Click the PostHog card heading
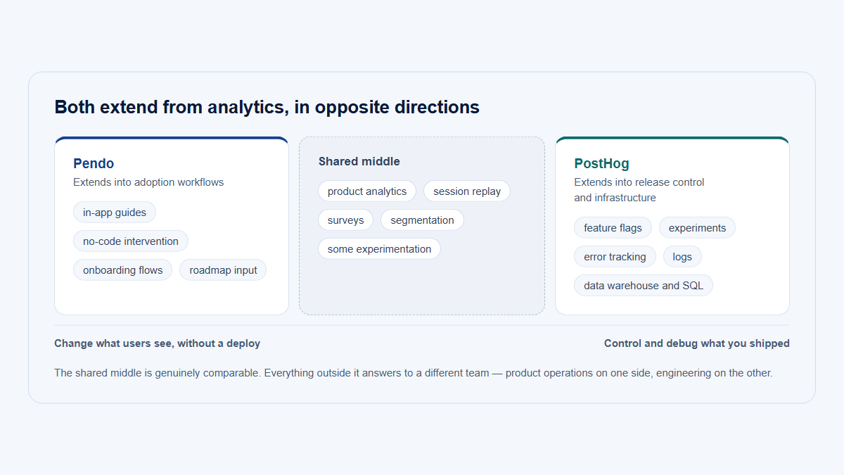Screen dimensions: 844x475 coord(601,163)
